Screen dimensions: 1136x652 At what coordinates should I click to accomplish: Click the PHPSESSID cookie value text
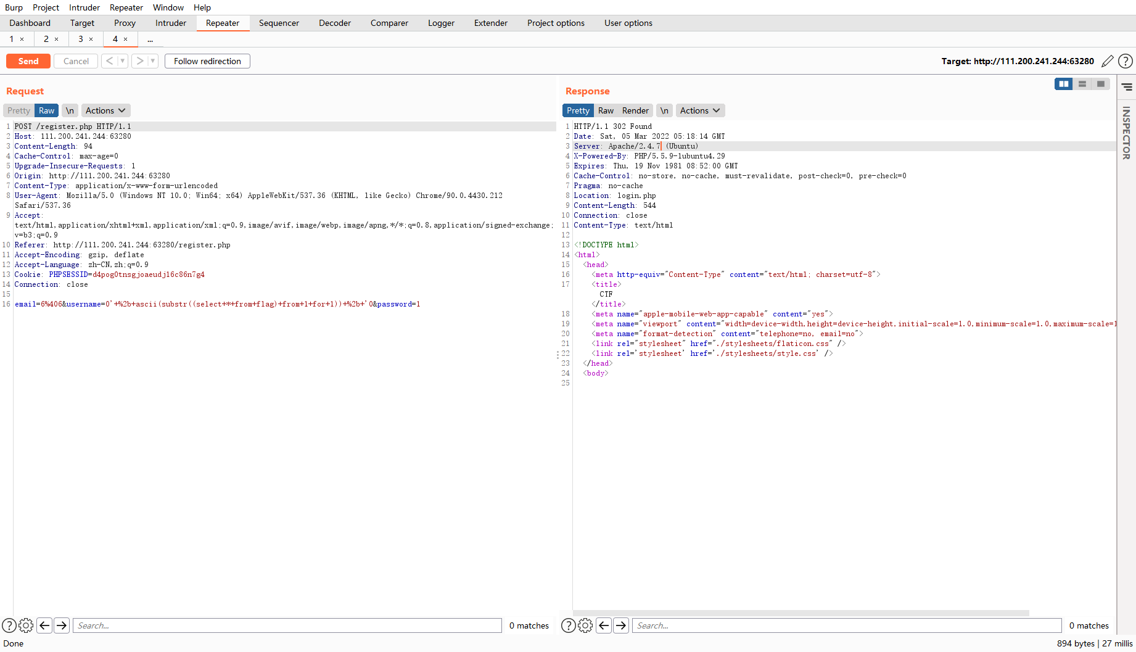(148, 274)
